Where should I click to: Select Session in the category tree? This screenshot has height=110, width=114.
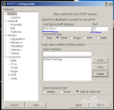click(x=12, y=14)
